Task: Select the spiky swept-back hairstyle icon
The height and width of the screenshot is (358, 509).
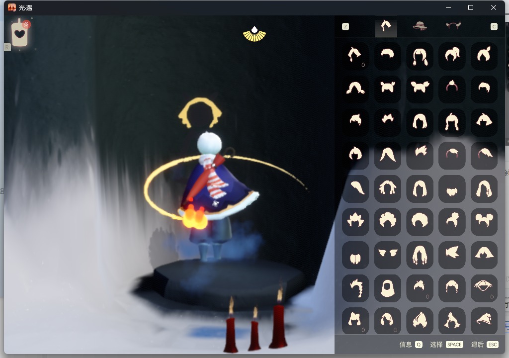Action: click(x=420, y=155)
